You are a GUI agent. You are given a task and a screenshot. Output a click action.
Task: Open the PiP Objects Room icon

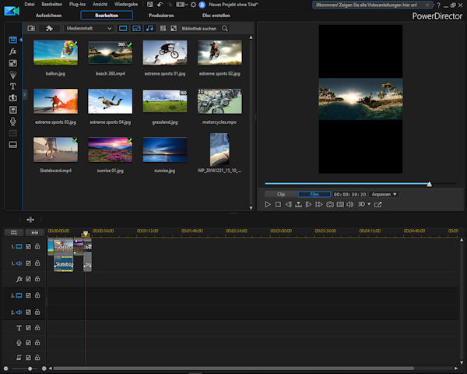click(12, 63)
